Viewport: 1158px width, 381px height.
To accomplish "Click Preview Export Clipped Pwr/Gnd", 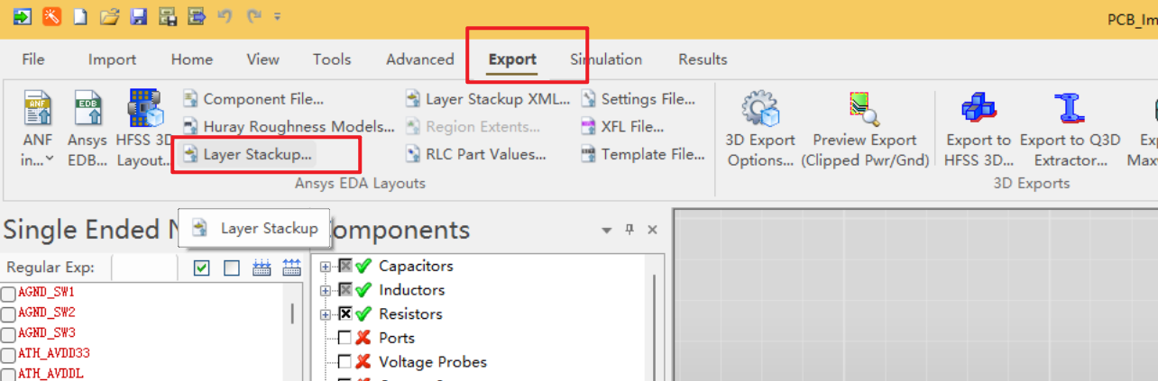I will [864, 128].
